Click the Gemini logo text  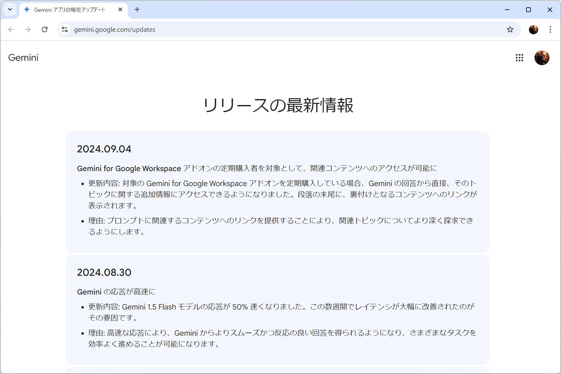point(23,58)
